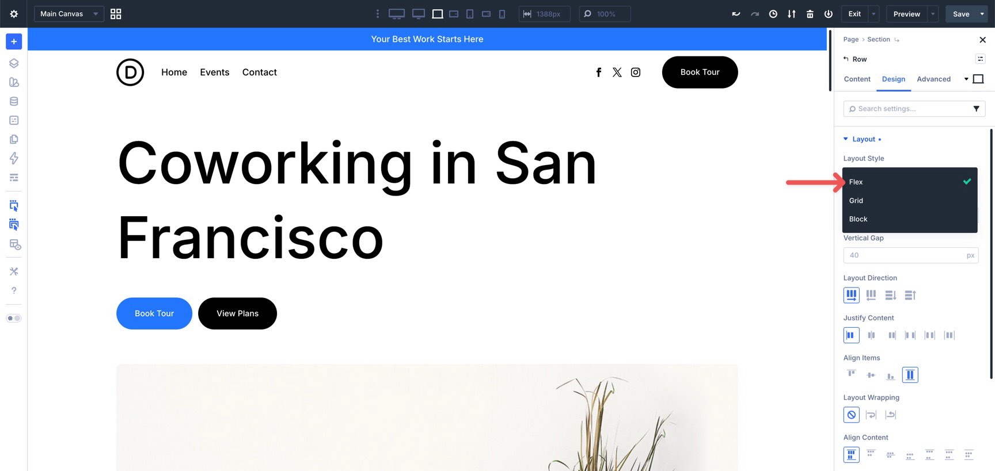The height and width of the screenshot is (471, 995).
Task: Select no wrap in Layout Wrapping
Action: pyautogui.click(x=852, y=415)
